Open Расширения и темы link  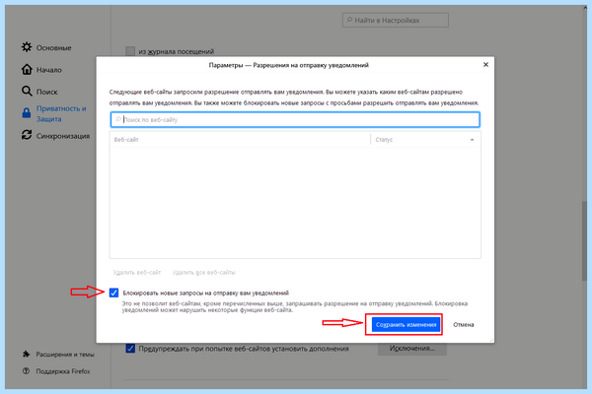coord(65,355)
